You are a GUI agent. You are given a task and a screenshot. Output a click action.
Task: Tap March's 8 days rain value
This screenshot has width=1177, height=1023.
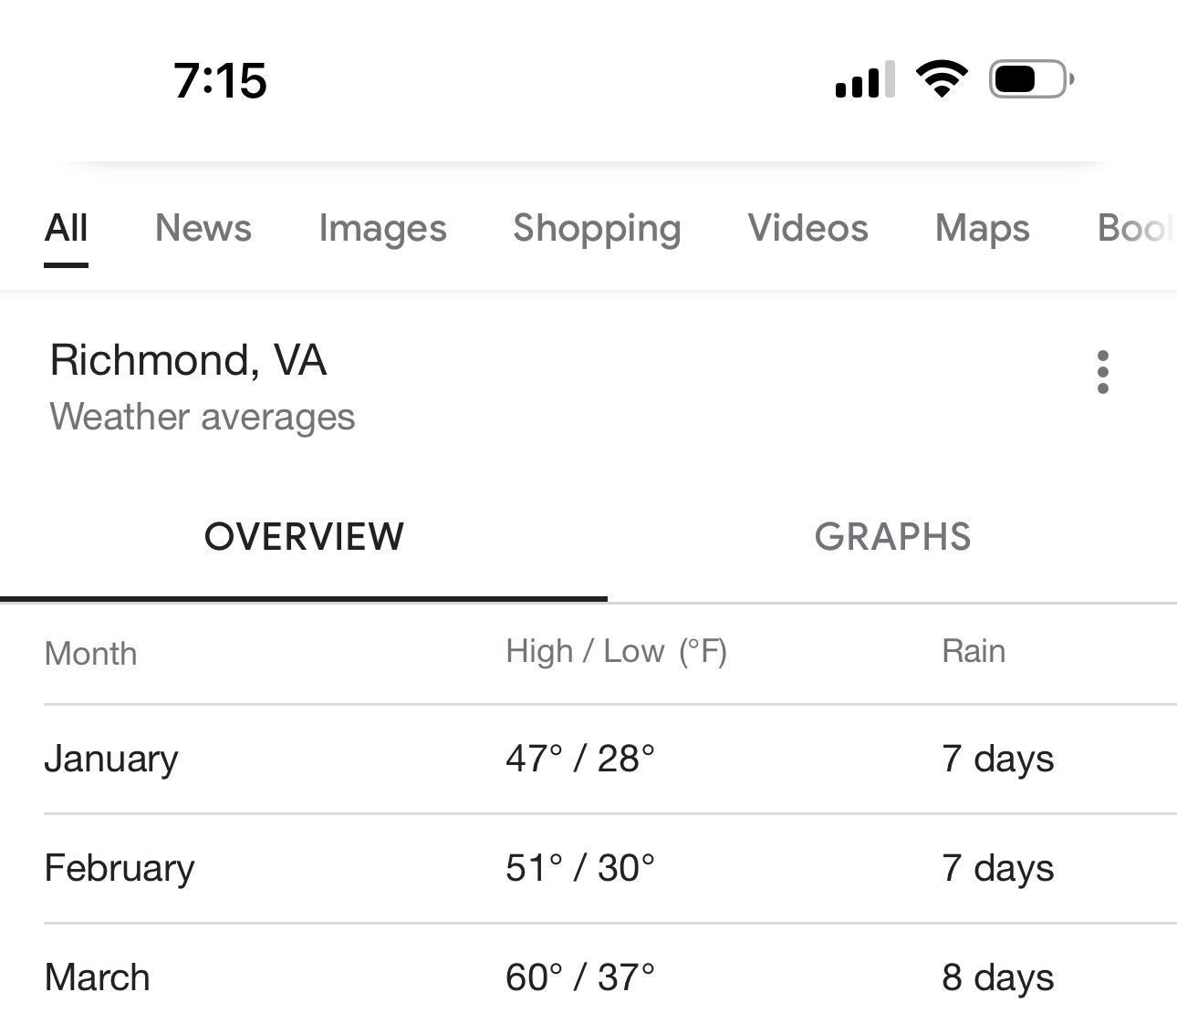pyautogui.click(x=997, y=977)
